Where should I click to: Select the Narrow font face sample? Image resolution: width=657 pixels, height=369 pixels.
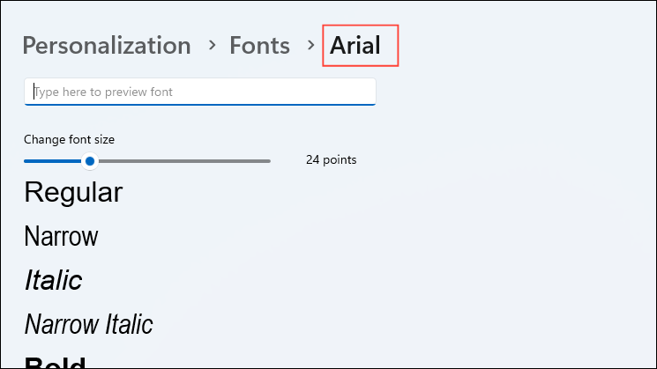(61, 236)
